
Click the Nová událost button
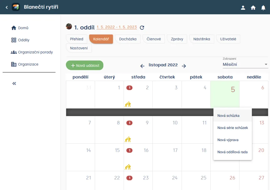point(85,65)
